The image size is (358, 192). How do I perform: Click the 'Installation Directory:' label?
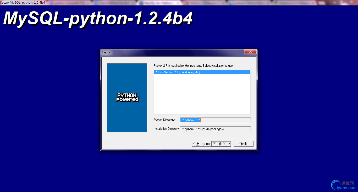point(166,129)
